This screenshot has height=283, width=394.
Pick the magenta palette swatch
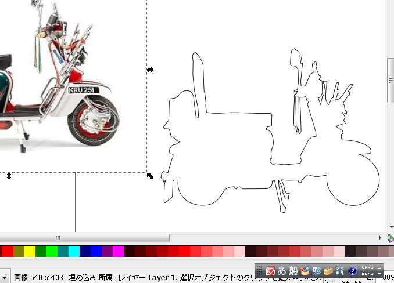[x=119, y=252]
